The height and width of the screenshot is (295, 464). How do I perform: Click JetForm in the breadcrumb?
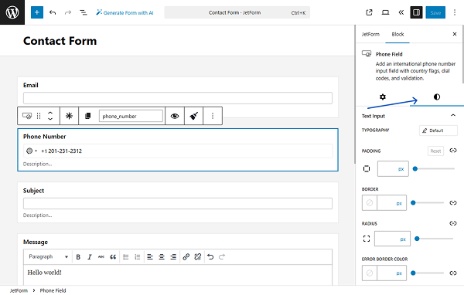point(19,290)
